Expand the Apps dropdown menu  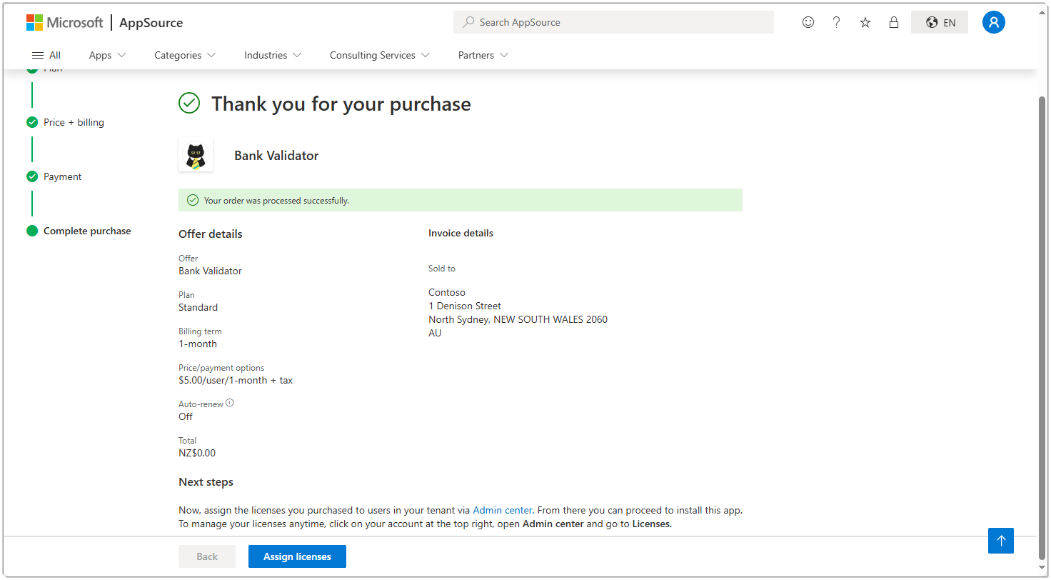click(x=108, y=55)
